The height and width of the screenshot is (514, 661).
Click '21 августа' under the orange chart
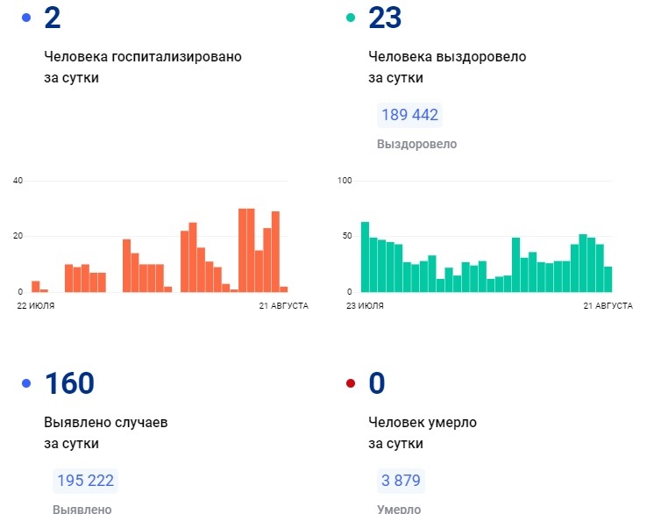coord(283,305)
